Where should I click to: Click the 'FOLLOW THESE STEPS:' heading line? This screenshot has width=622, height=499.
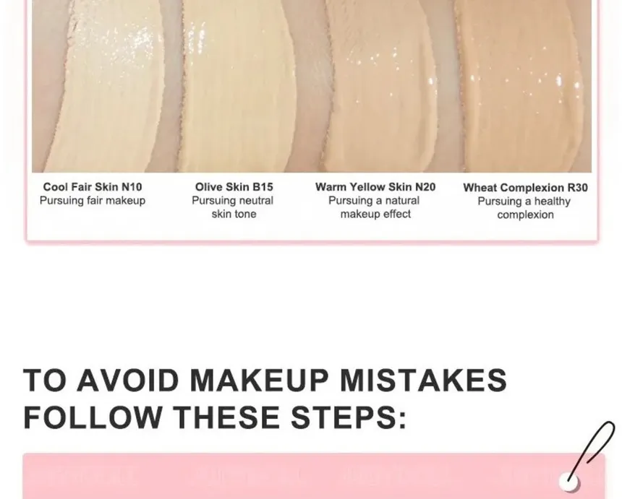(x=215, y=417)
